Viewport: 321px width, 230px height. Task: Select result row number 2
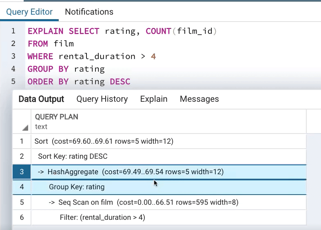coord(22,156)
